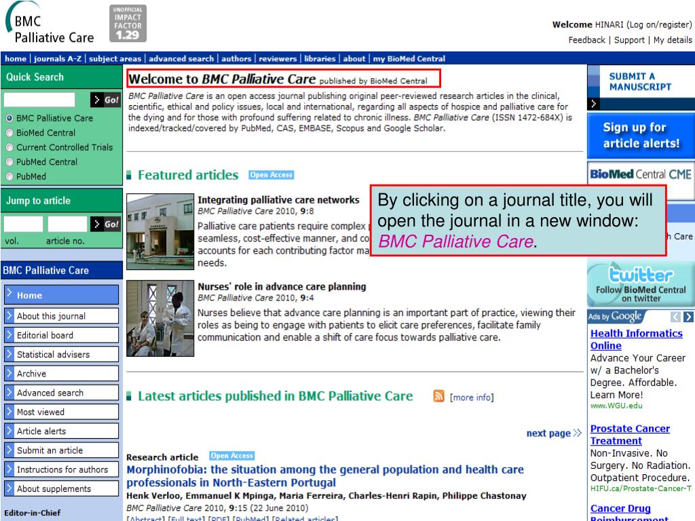695x521 pixels.
Task: Click the next page double-arrow icon
Action: [x=577, y=433]
